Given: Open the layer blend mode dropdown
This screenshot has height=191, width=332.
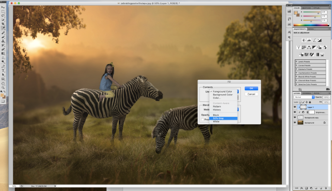Looking at the screenshot, I should (x=304, y=97).
